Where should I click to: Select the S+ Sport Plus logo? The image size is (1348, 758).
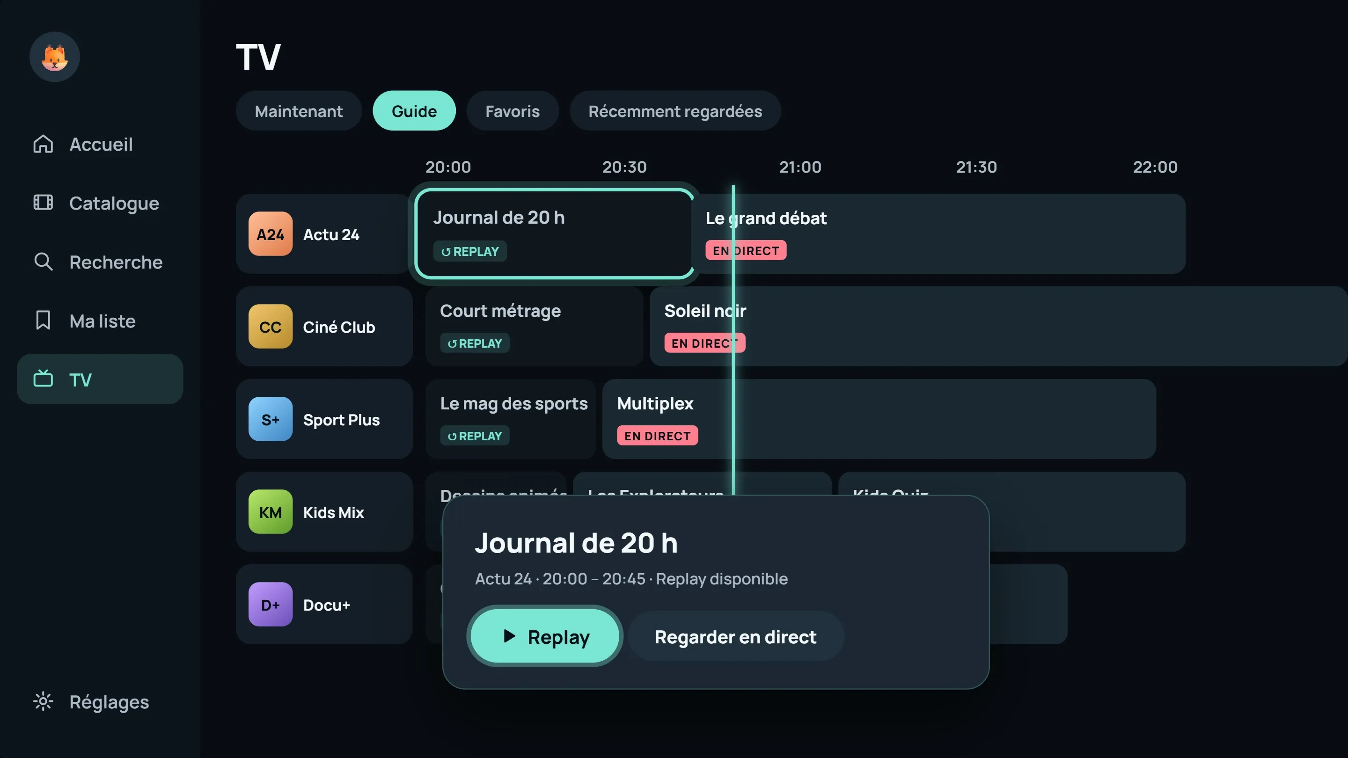pyautogui.click(x=270, y=419)
